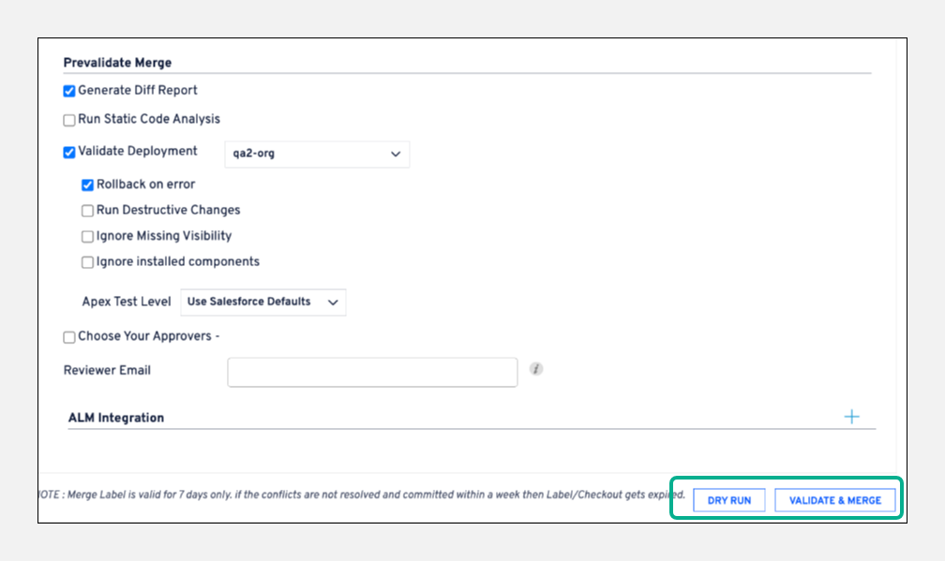Click the VALIDATE & MERGE button
The height and width of the screenshot is (561, 945).
pyautogui.click(x=834, y=500)
